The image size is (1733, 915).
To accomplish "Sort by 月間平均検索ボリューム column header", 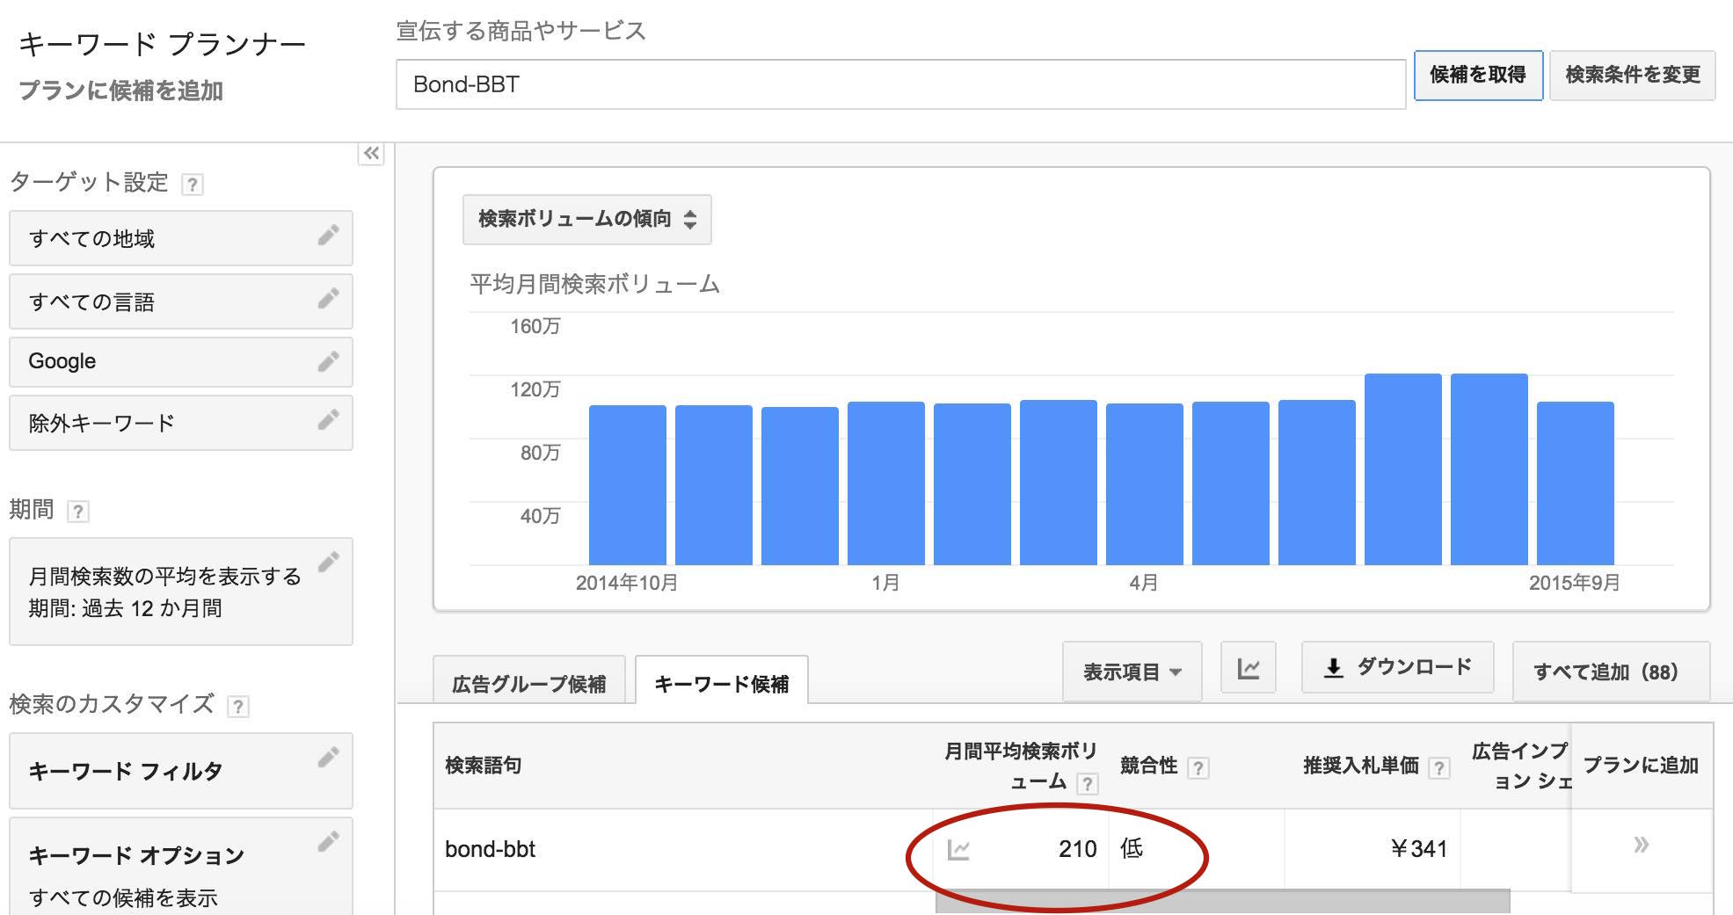I will click(x=1019, y=766).
